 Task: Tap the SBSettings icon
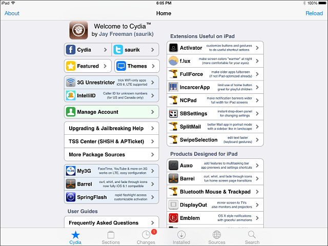click(x=173, y=114)
